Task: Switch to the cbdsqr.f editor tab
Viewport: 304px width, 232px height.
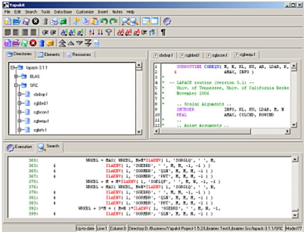Action: click(x=163, y=55)
